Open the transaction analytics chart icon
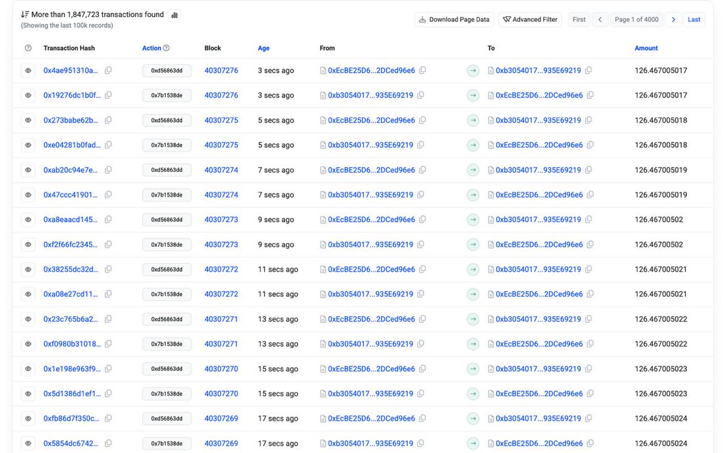 (x=174, y=15)
